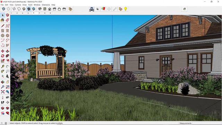Open the File menu
Screen dimensions: 222x125
click(2, 5)
